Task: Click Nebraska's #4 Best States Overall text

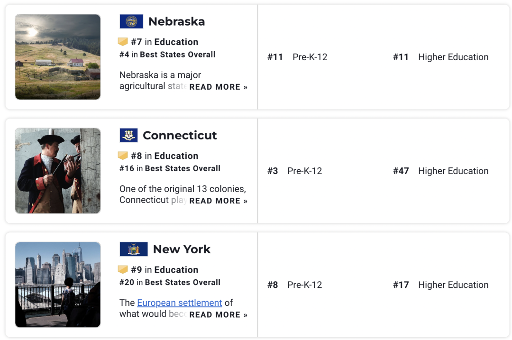Action: click(167, 55)
